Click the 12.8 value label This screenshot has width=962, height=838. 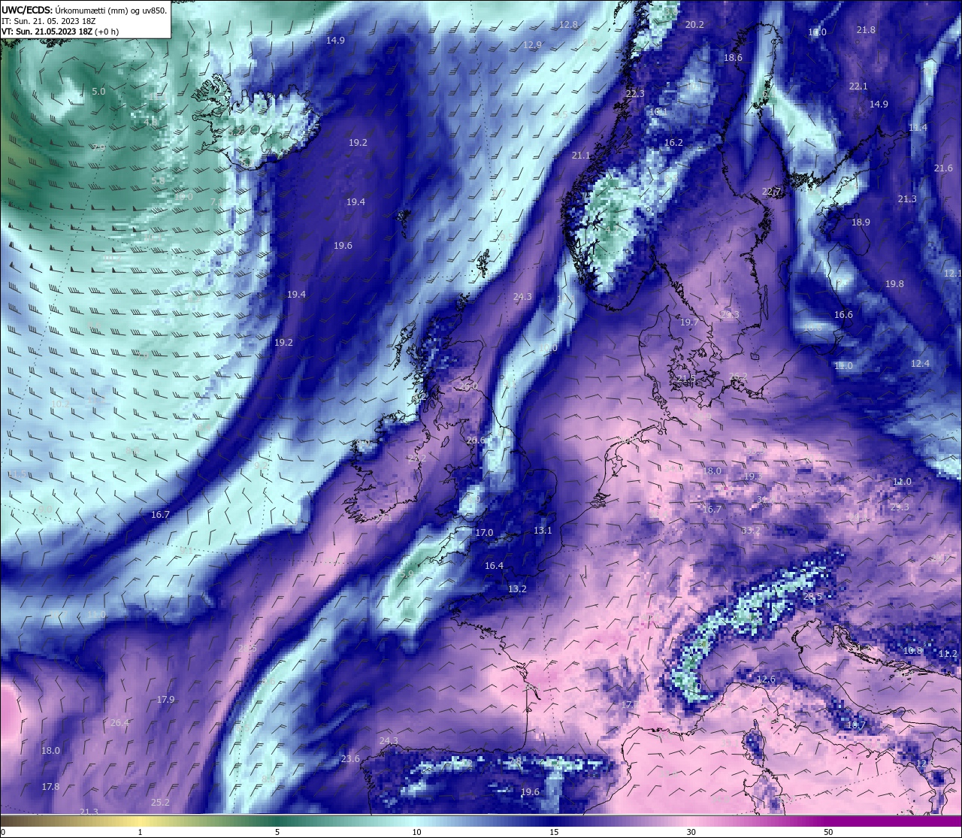(x=569, y=25)
